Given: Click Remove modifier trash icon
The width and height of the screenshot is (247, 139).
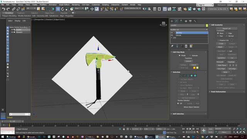Looking at the screenshot, I should [186, 46].
